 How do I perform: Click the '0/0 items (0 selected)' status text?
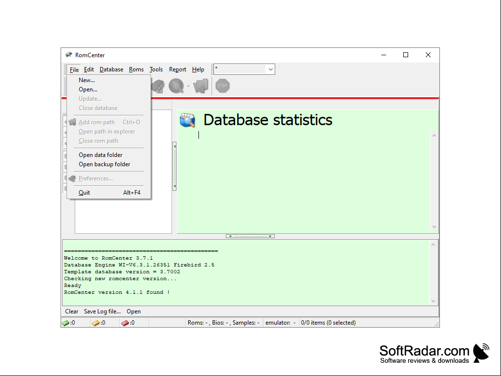(328, 323)
